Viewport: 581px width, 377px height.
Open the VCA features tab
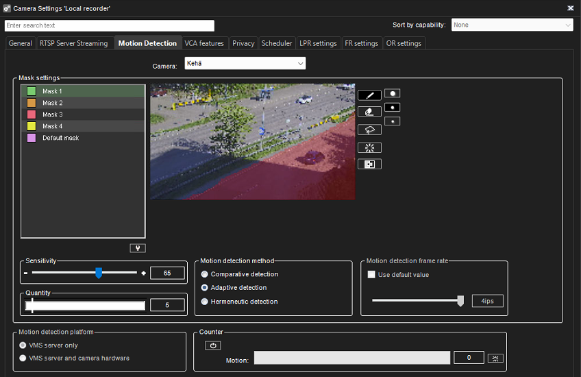(x=204, y=43)
